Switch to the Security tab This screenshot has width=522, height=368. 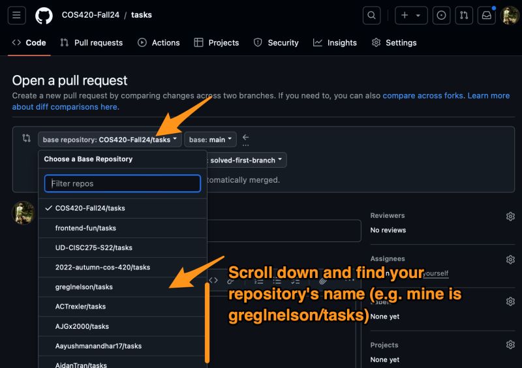276,42
